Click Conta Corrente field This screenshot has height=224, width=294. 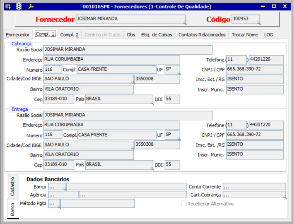coord(254,187)
